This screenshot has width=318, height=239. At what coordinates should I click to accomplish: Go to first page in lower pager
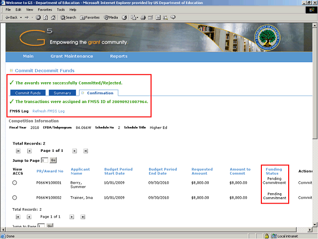18,217
